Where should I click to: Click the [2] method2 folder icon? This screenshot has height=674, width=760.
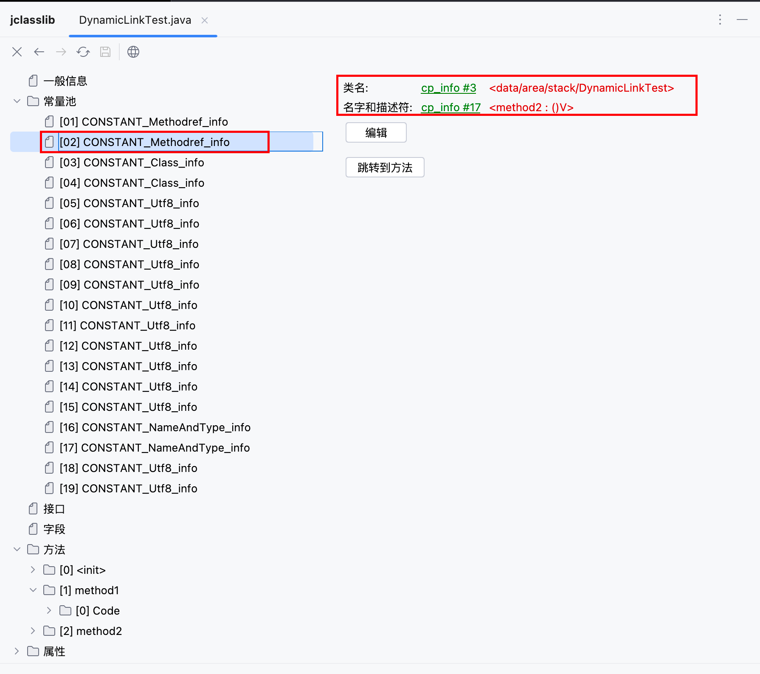click(x=49, y=631)
